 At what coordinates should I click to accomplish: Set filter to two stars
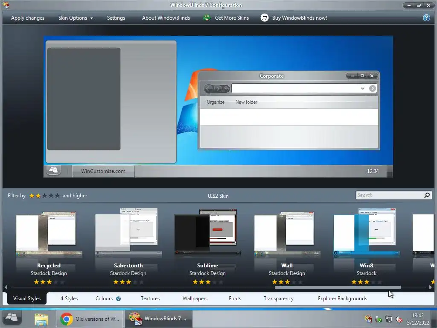pos(38,196)
